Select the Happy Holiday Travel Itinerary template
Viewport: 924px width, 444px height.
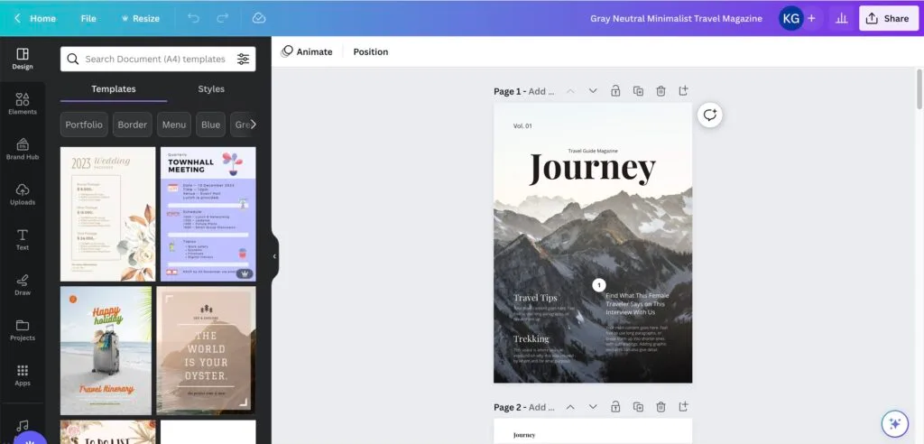click(106, 351)
